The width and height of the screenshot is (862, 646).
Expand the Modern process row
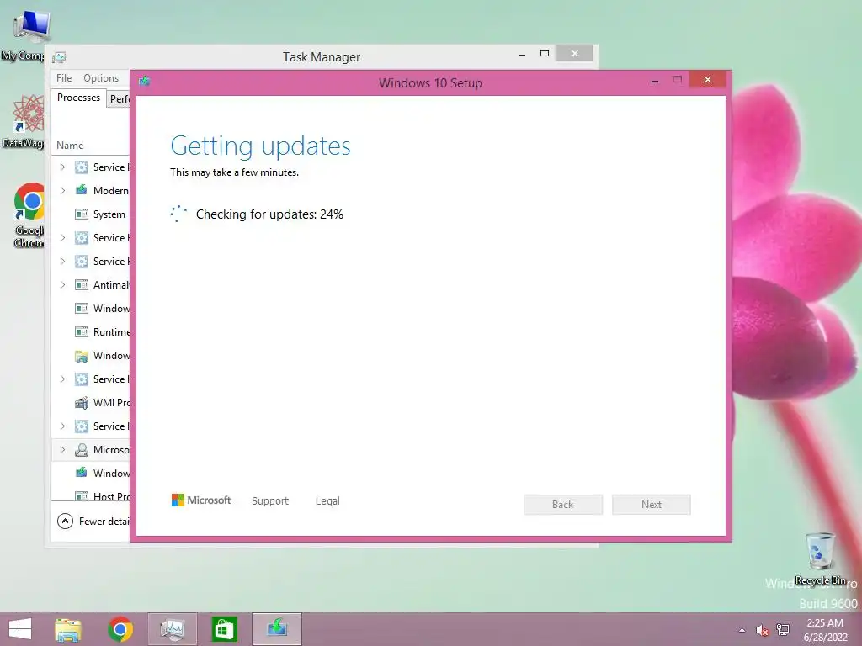click(62, 190)
